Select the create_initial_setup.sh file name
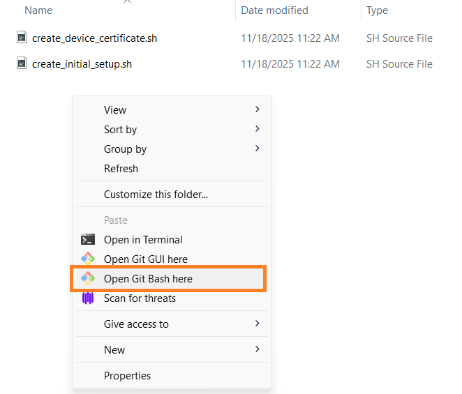Viewport: 462px width, 394px height. (x=82, y=64)
